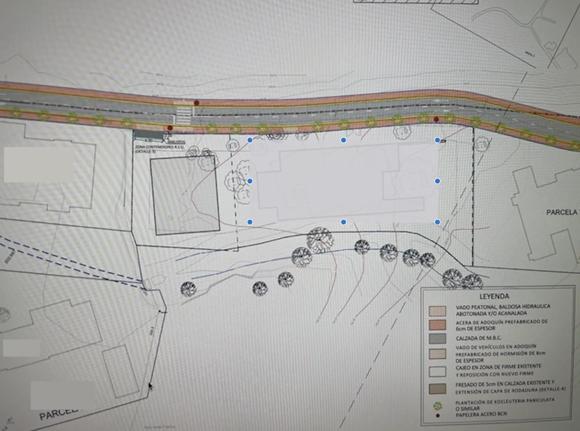
Task: Click the Cajeo en zona de firme swatch
Action: (437, 372)
